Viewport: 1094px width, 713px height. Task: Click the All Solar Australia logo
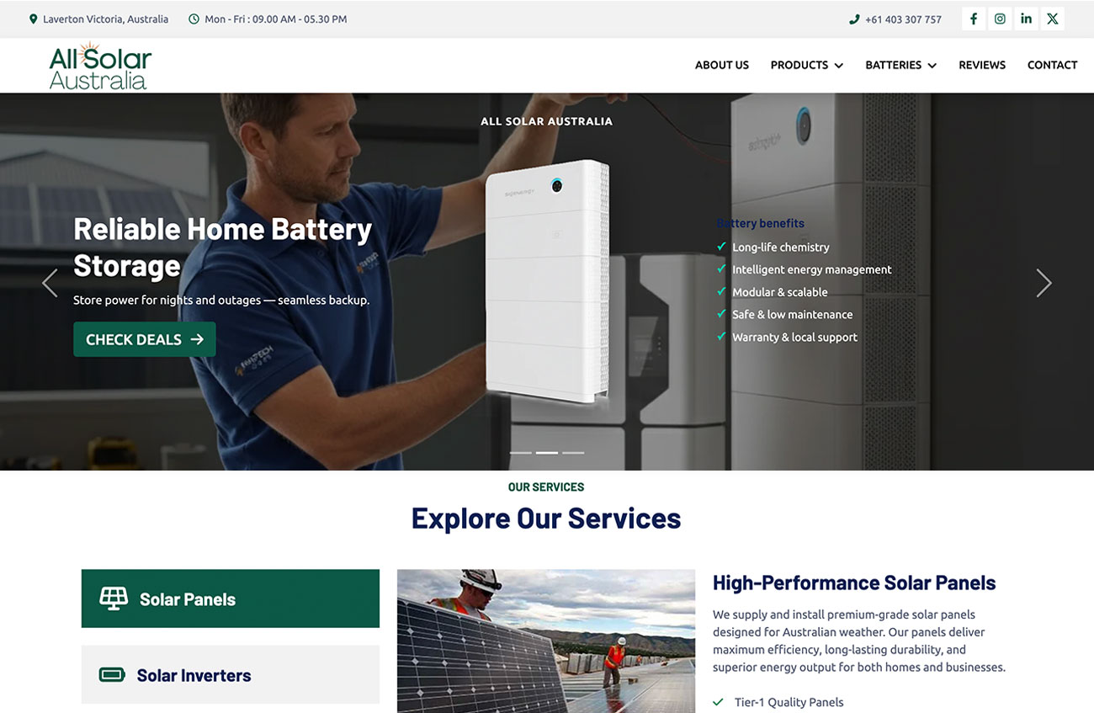(x=99, y=66)
